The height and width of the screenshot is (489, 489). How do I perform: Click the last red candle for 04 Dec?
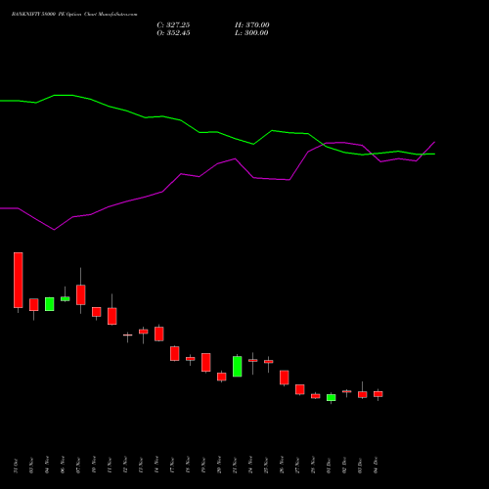click(378, 394)
